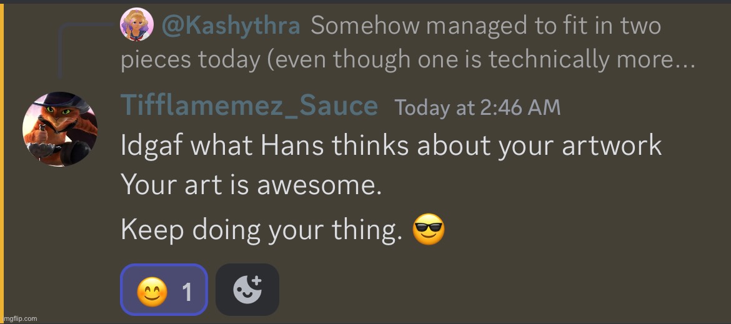Click the reaction count number 1
731x324 pixels.
click(x=186, y=292)
